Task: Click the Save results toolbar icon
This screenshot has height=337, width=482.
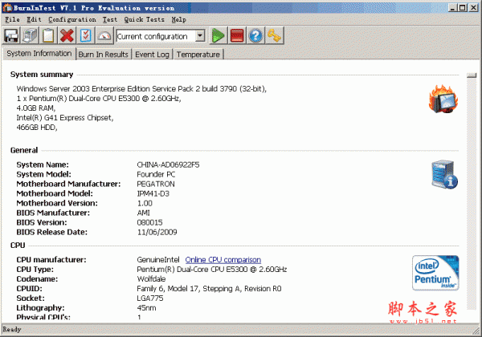Action: click(11, 35)
